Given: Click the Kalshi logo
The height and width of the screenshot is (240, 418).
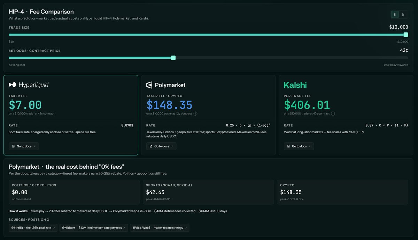Looking at the screenshot, I should [295, 85].
